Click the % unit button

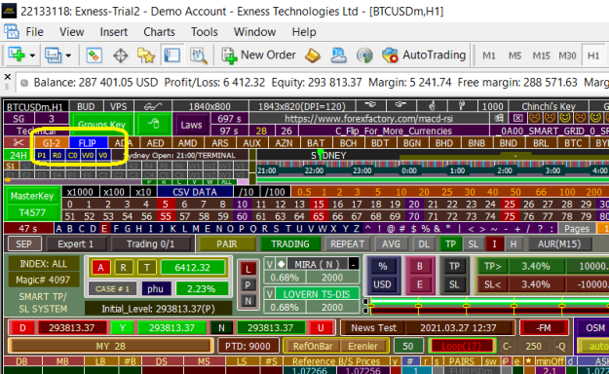[x=383, y=267]
